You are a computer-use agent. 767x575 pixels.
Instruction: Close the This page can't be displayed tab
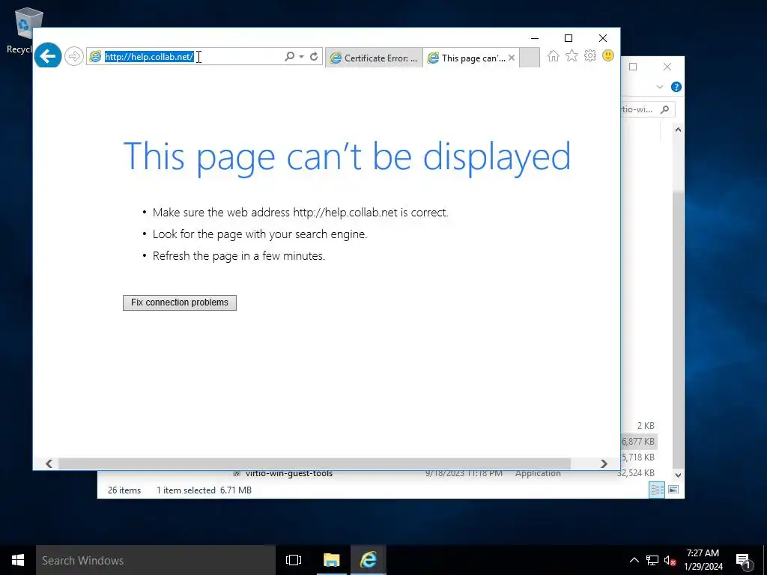click(x=512, y=58)
